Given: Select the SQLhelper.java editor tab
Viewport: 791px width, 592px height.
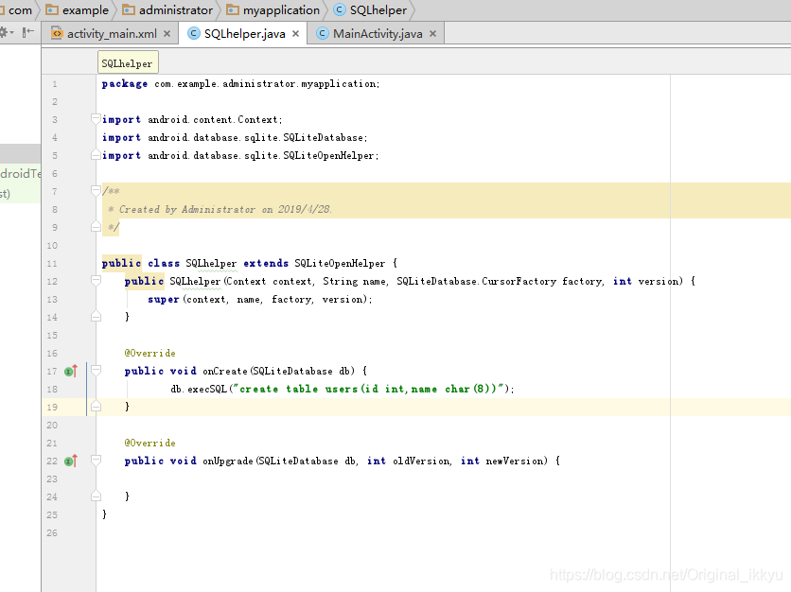Looking at the screenshot, I should (x=244, y=34).
